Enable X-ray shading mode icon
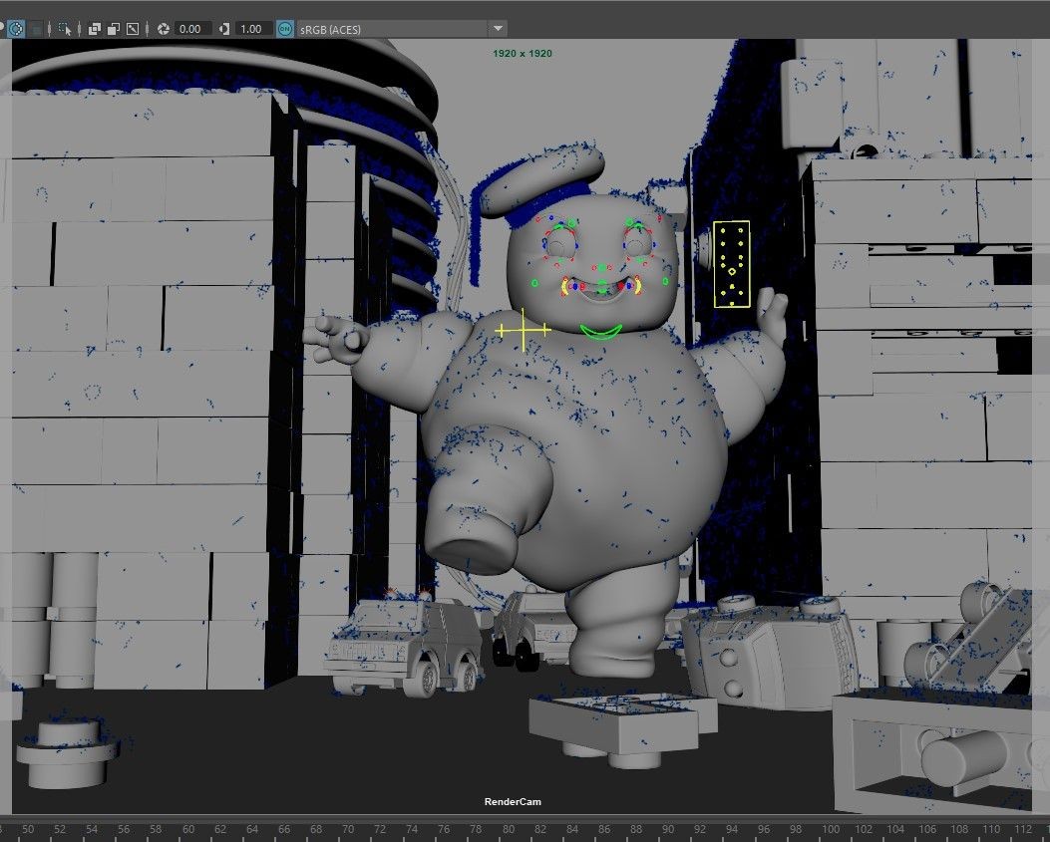 coord(95,29)
